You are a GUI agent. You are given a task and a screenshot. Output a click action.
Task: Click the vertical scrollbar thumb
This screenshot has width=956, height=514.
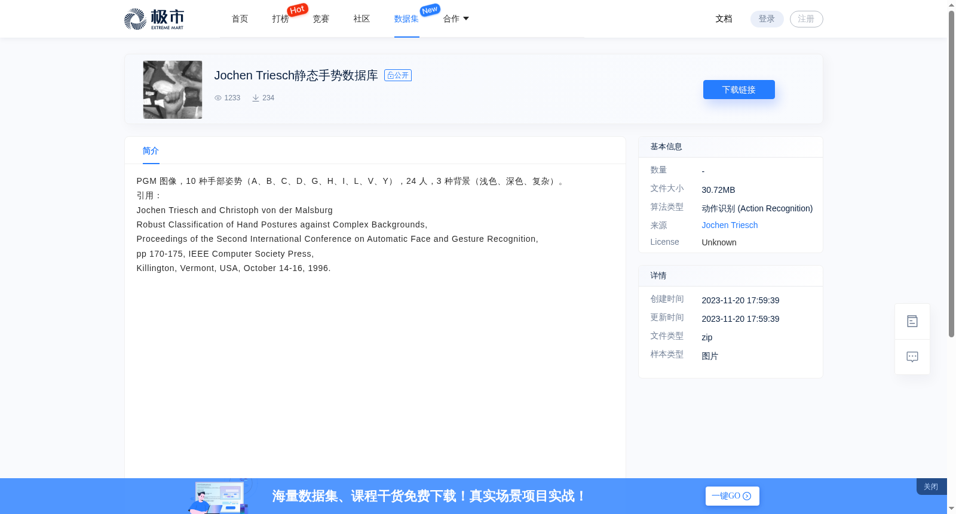pos(951,173)
